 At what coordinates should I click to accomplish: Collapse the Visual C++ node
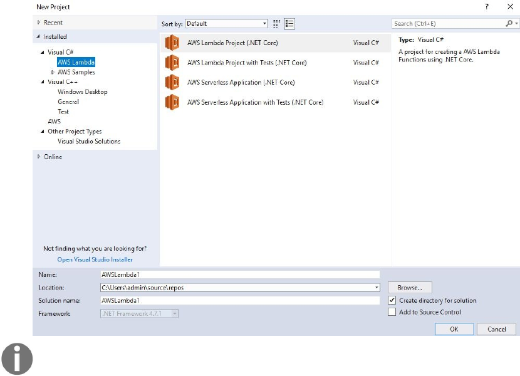42,81
